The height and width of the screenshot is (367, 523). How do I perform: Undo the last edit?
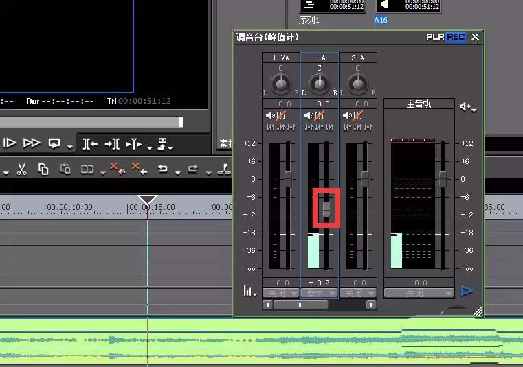click(163, 169)
